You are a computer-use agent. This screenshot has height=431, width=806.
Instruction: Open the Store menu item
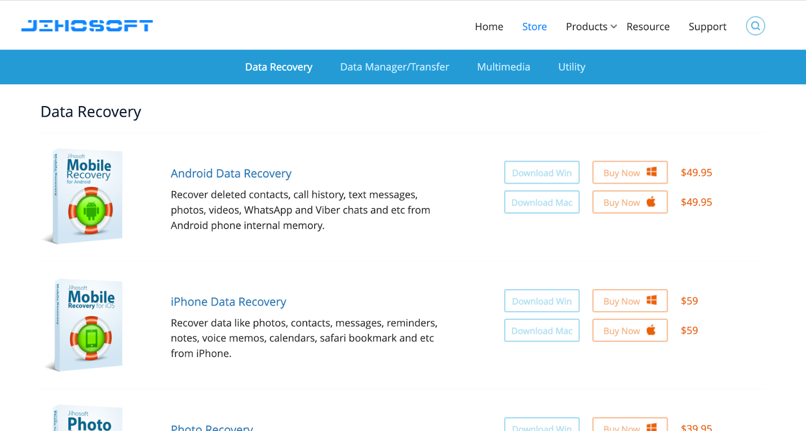[534, 27]
